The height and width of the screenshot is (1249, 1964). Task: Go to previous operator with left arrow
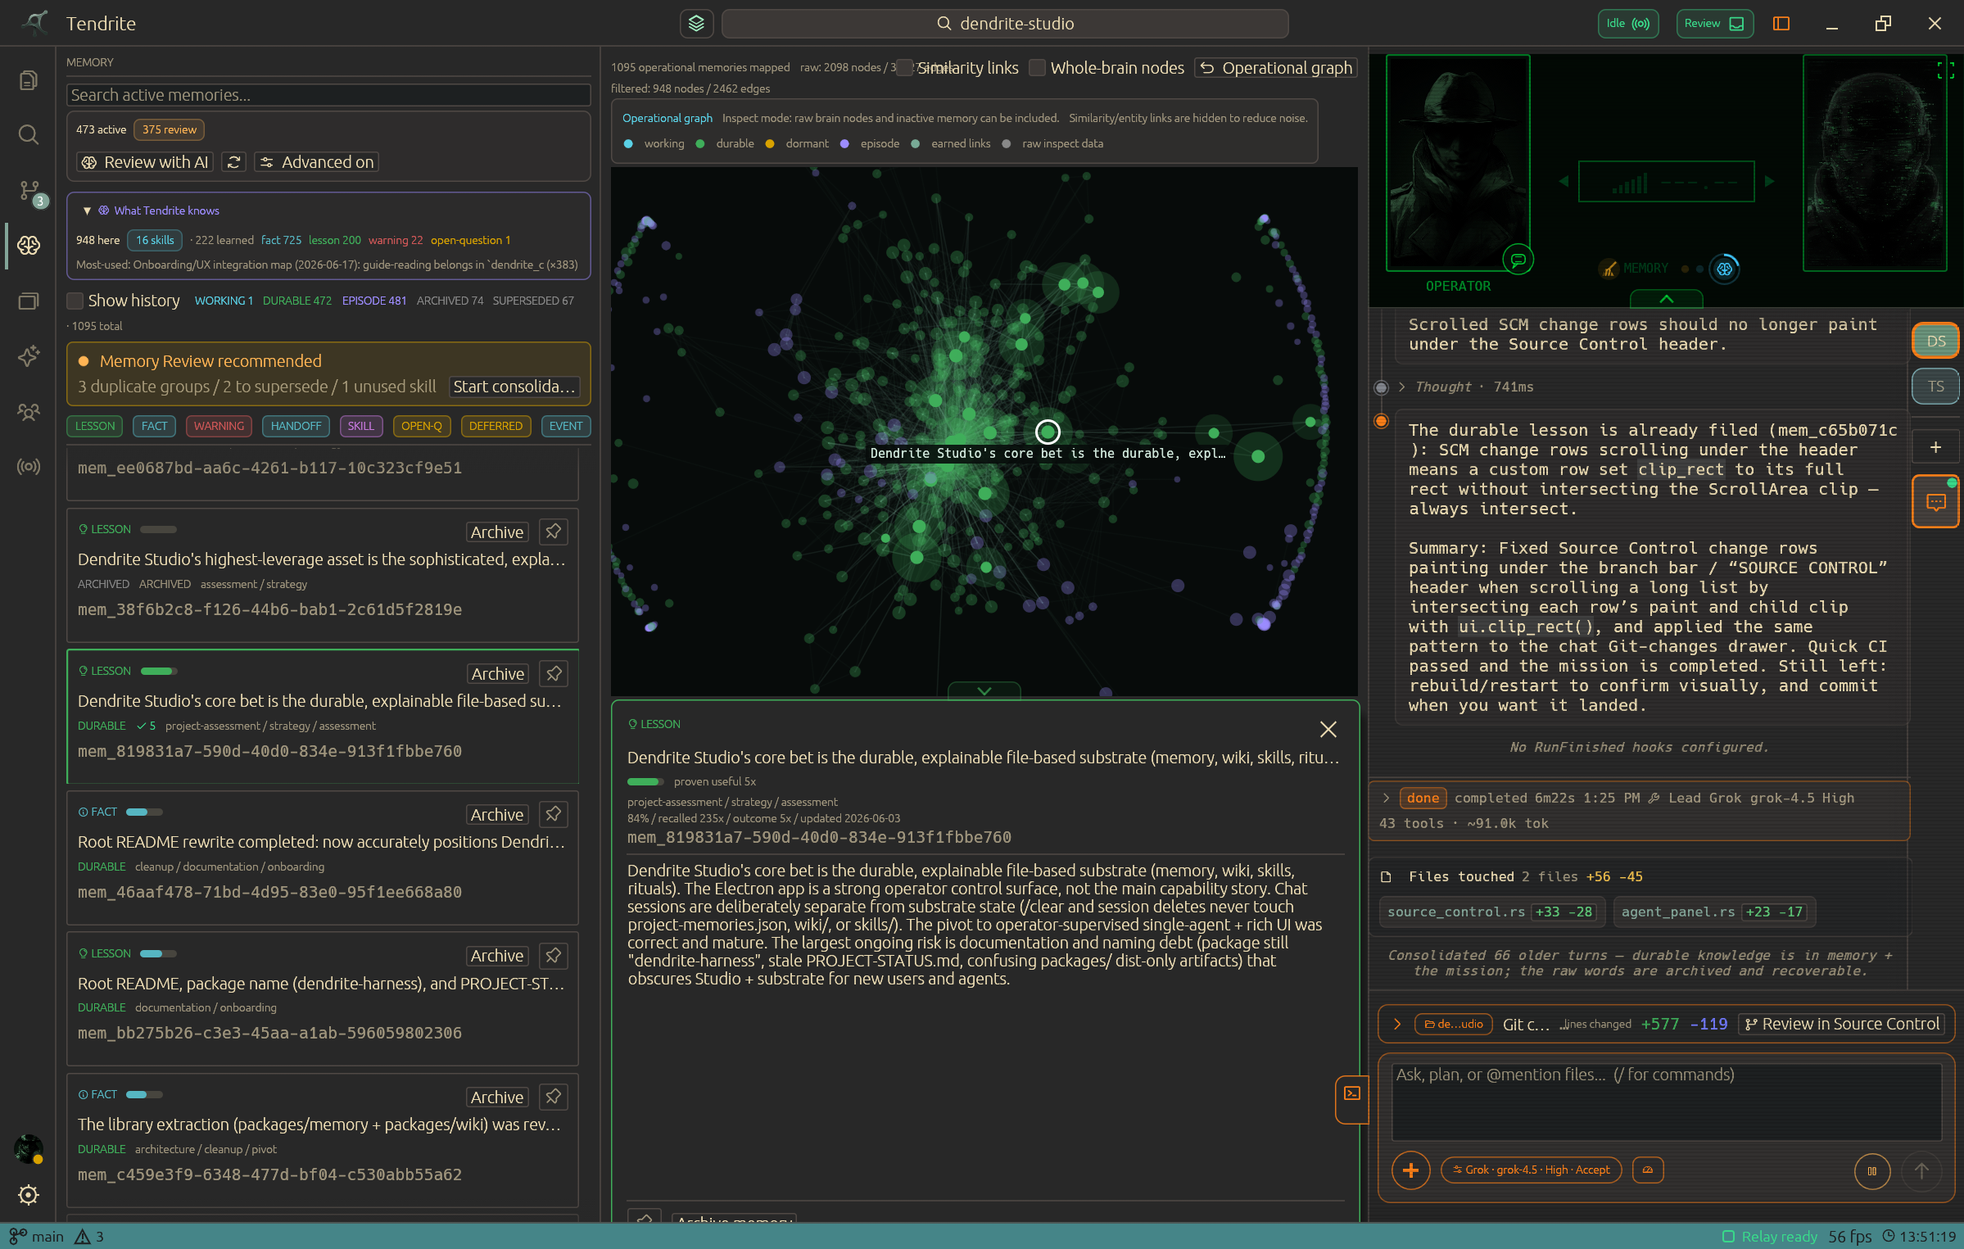(x=1564, y=181)
